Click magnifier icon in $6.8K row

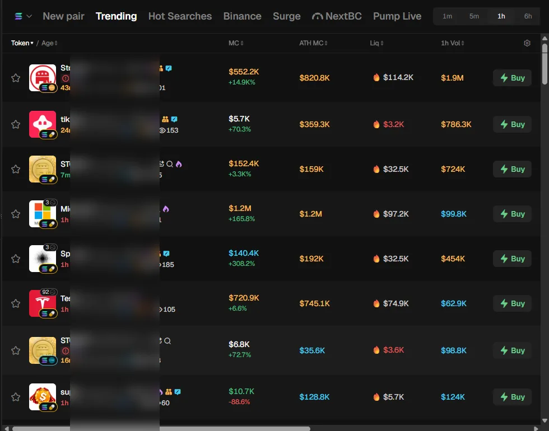pos(168,341)
